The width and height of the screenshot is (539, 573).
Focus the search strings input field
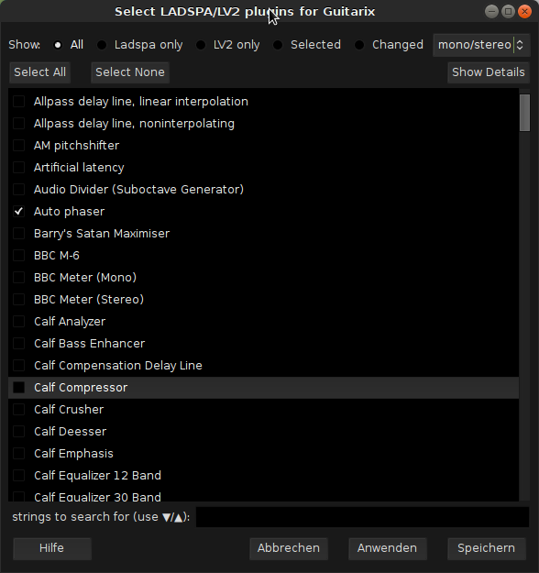362,517
